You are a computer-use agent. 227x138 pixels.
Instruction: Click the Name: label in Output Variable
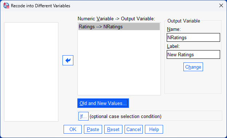(x=174, y=29)
